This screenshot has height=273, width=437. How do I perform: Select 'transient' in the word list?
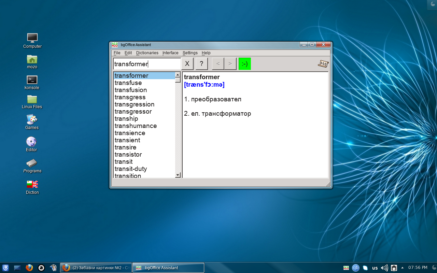point(144,140)
